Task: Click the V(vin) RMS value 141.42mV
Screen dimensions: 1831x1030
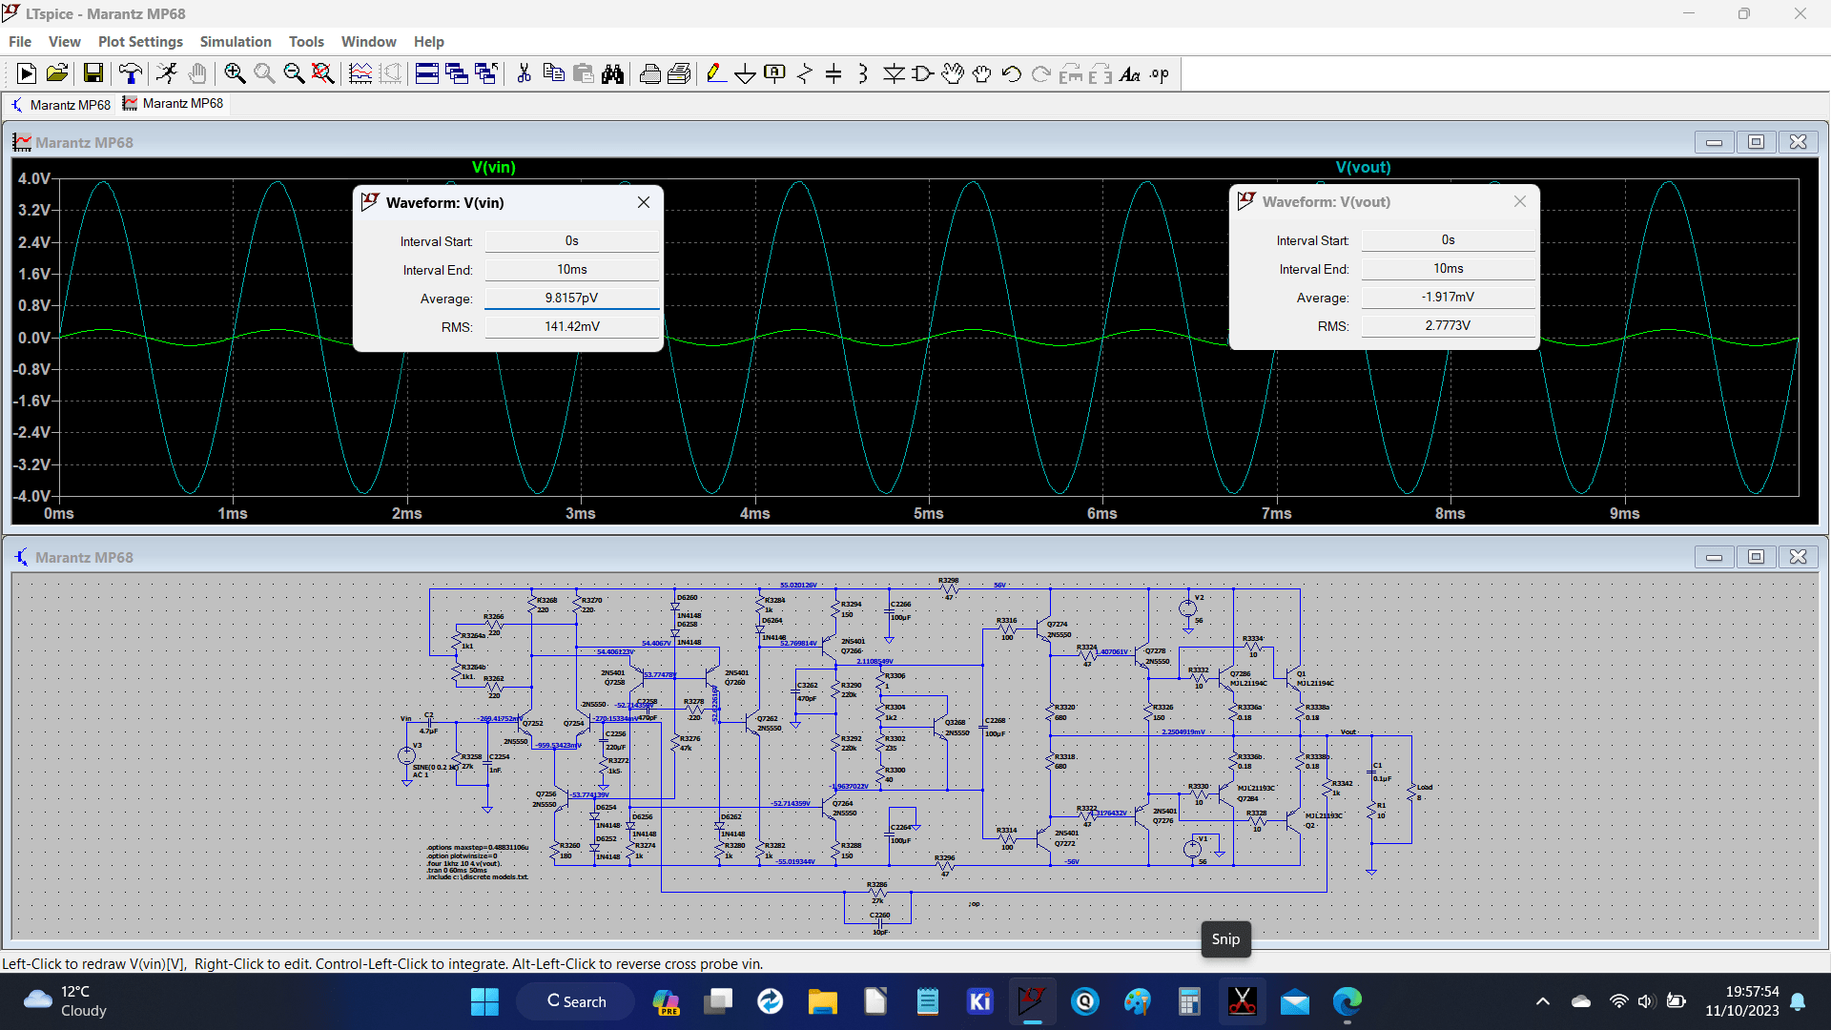Action: click(x=571, y=327)
